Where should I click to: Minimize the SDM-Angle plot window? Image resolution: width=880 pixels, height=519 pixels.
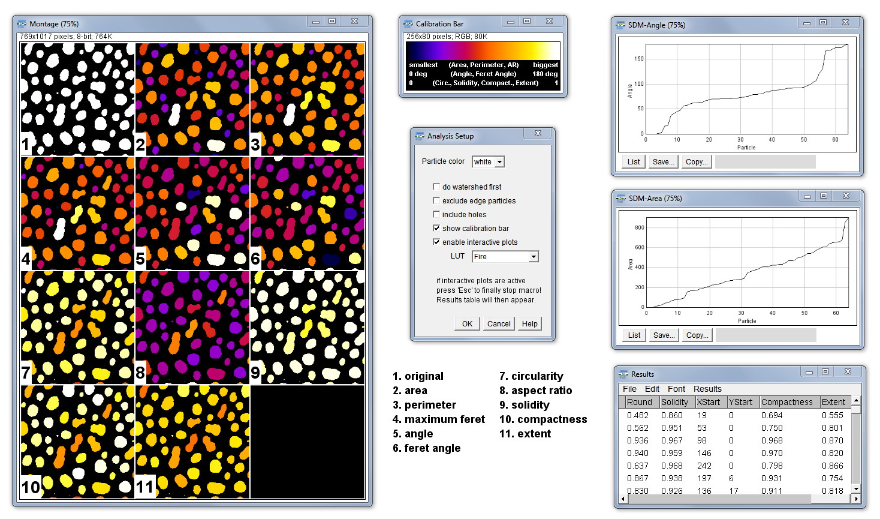point(807,23)
